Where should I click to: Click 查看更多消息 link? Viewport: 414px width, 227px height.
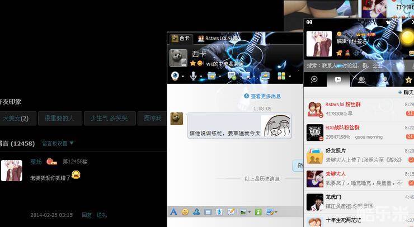[262, 96]
